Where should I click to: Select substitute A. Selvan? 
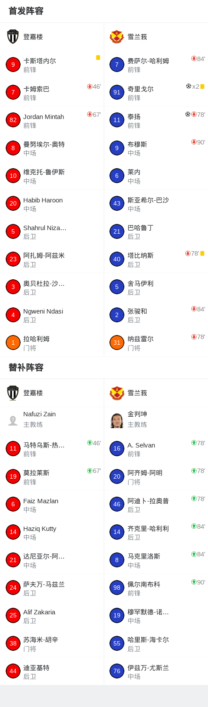[x=141, y=445]
